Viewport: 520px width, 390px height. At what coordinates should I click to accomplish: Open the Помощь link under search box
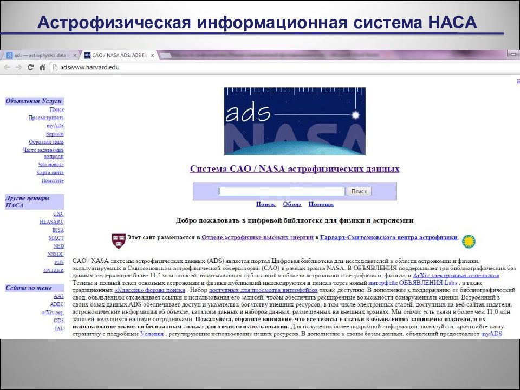[321, 204]
